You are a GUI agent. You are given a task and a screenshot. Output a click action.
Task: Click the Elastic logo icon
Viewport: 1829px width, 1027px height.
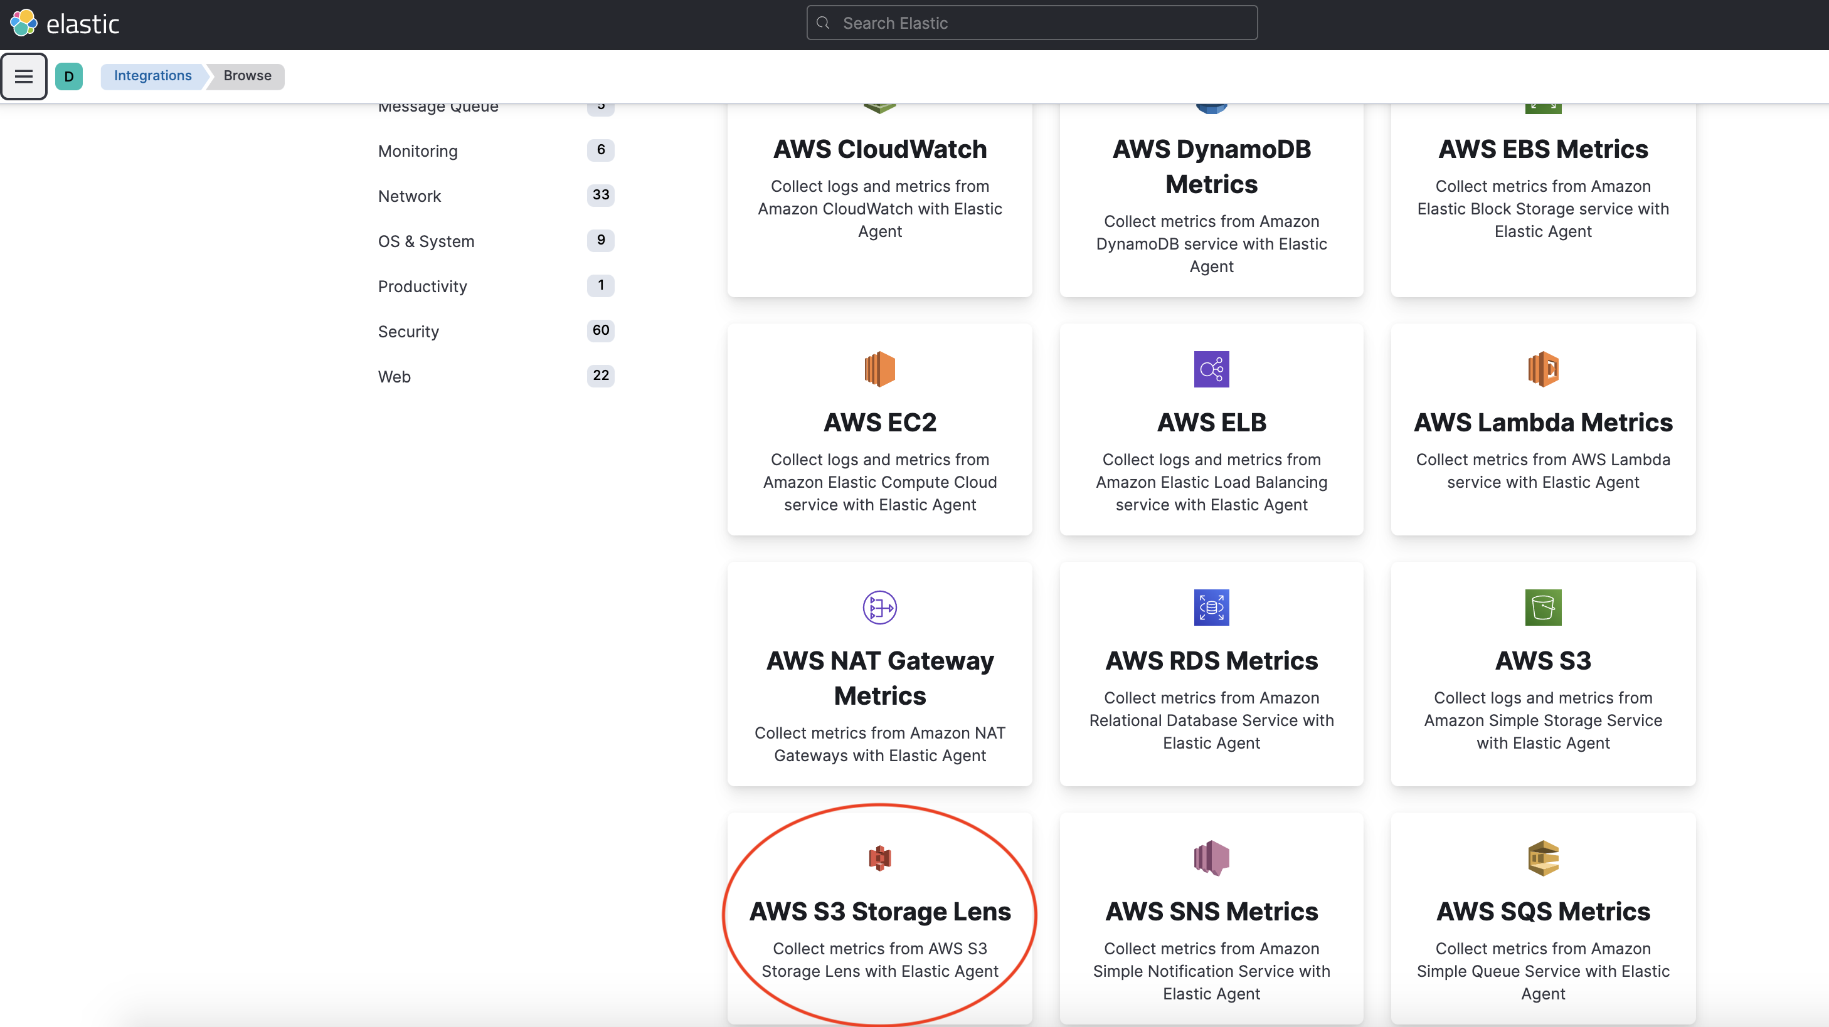pyautogui.click(x=23, y=23)
